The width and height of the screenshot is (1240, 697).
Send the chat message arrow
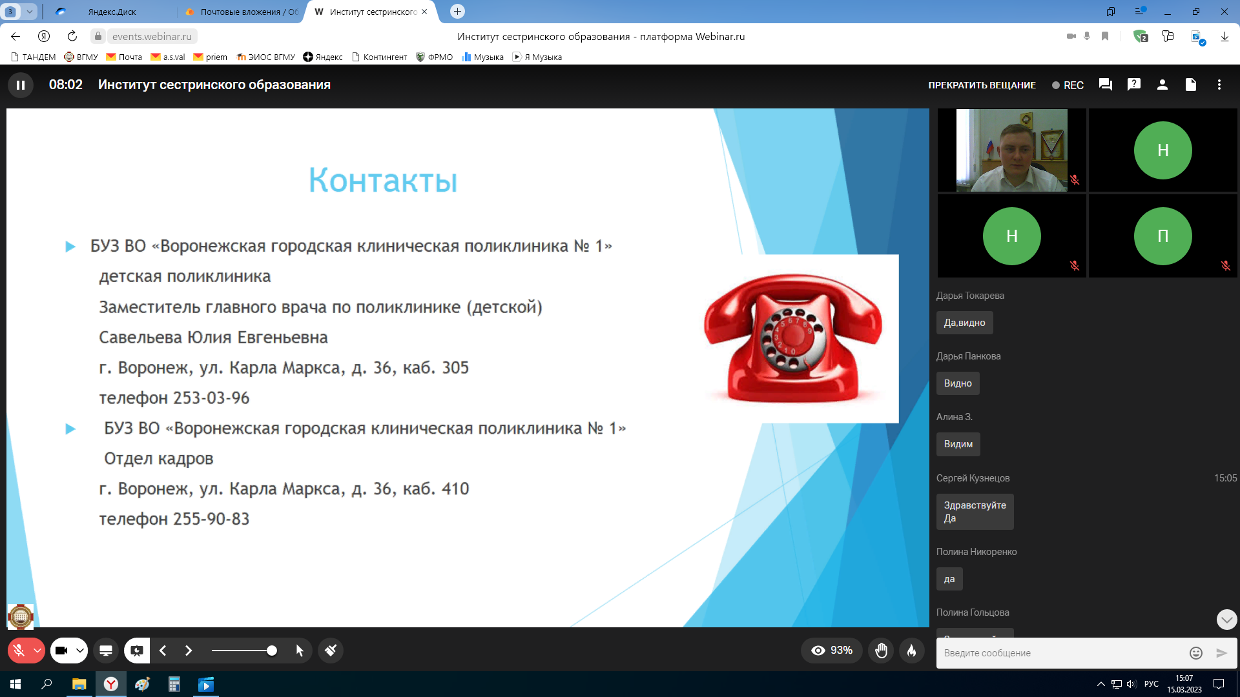1221,653
